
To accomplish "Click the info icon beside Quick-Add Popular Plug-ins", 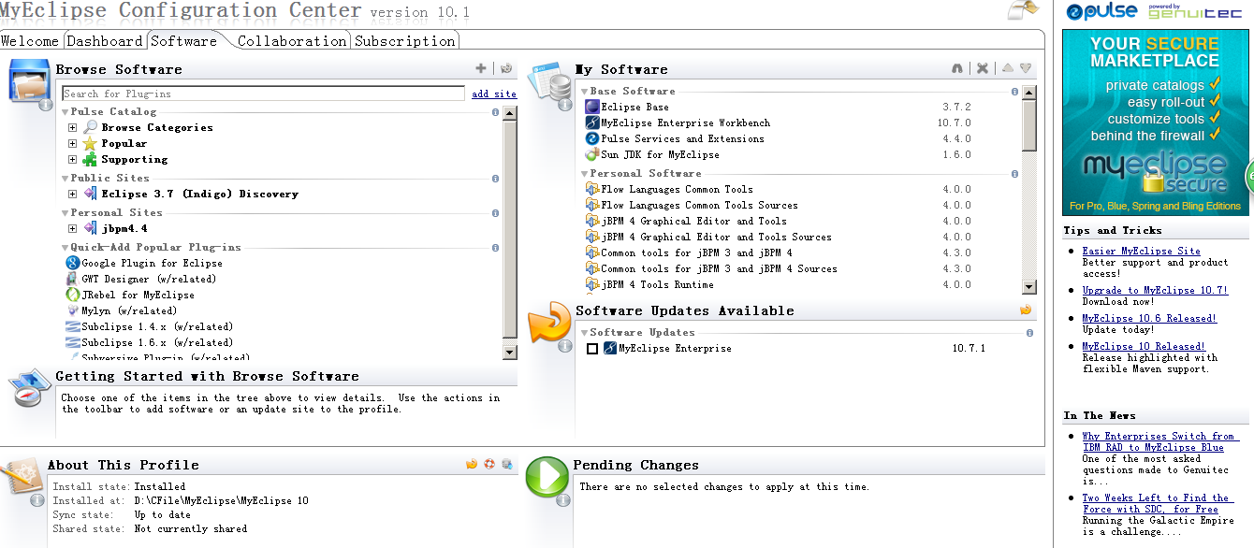I will coord(495,248).
